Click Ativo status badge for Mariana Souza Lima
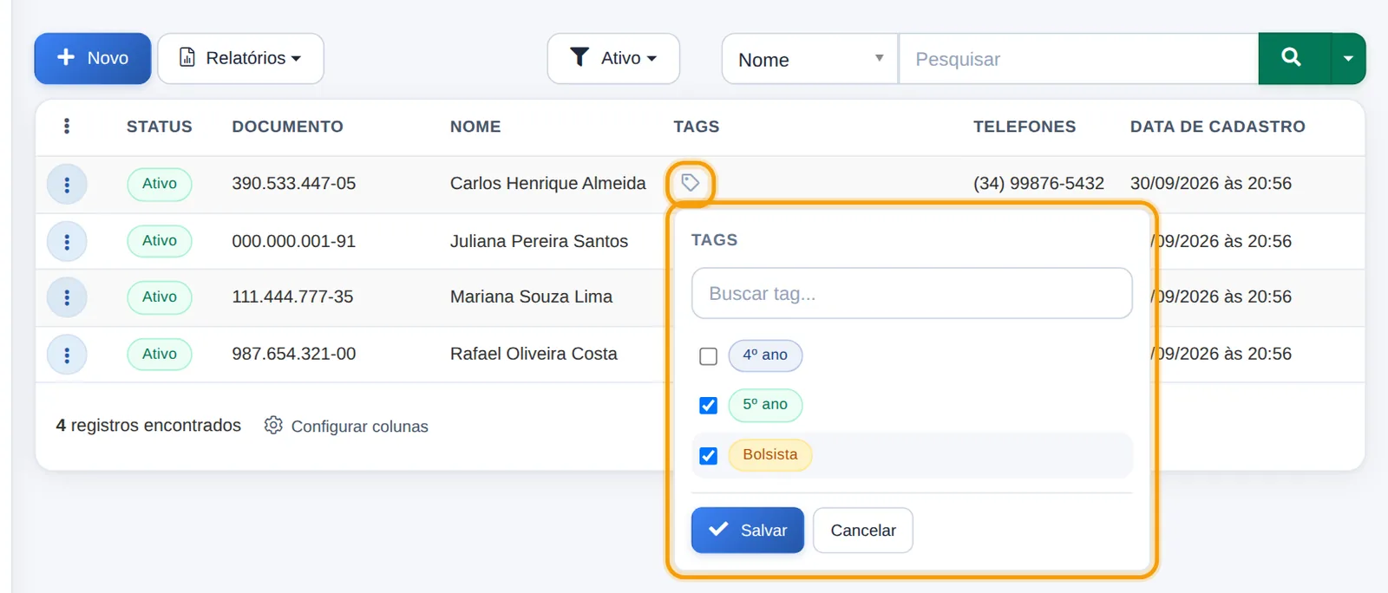Image resolution: width=1388 pixels, height=593 pixels. (x=160, y=297)
